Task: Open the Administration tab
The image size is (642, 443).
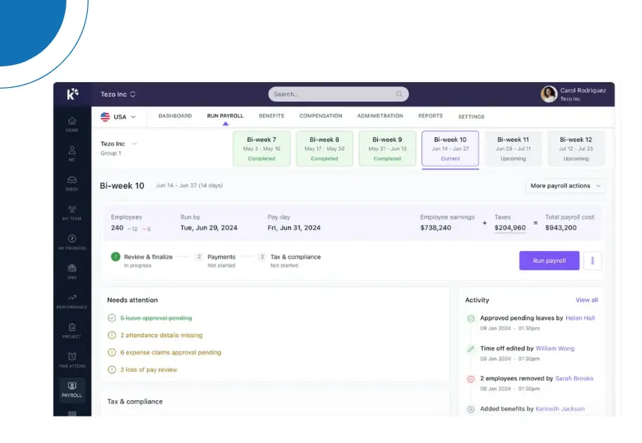Action: click(x=380, y=116)
